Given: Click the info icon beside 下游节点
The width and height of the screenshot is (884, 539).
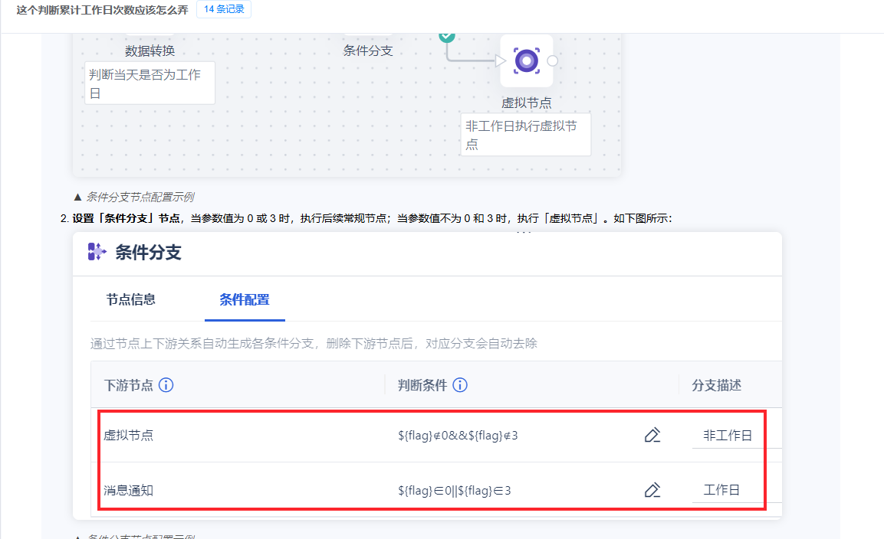Looking at the screenshot, I should point(166,385).
